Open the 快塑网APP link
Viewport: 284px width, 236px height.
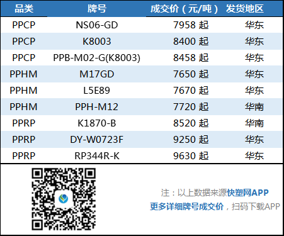click(247, 193)
